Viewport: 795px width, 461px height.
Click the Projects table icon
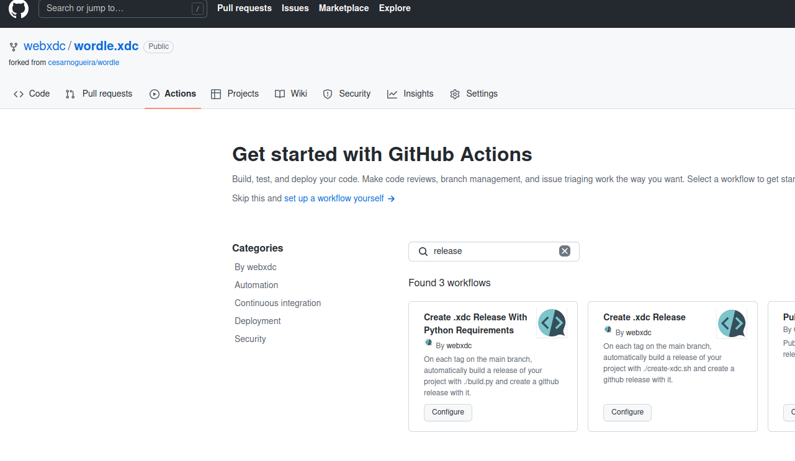[216, 94]
